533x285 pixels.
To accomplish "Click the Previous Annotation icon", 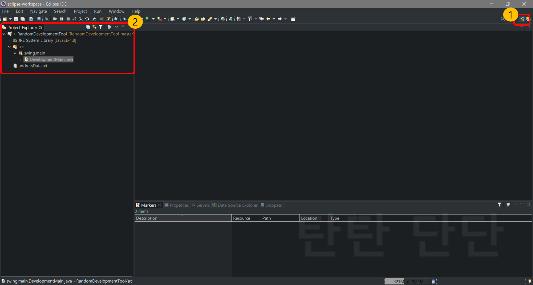I will point(250,19).
